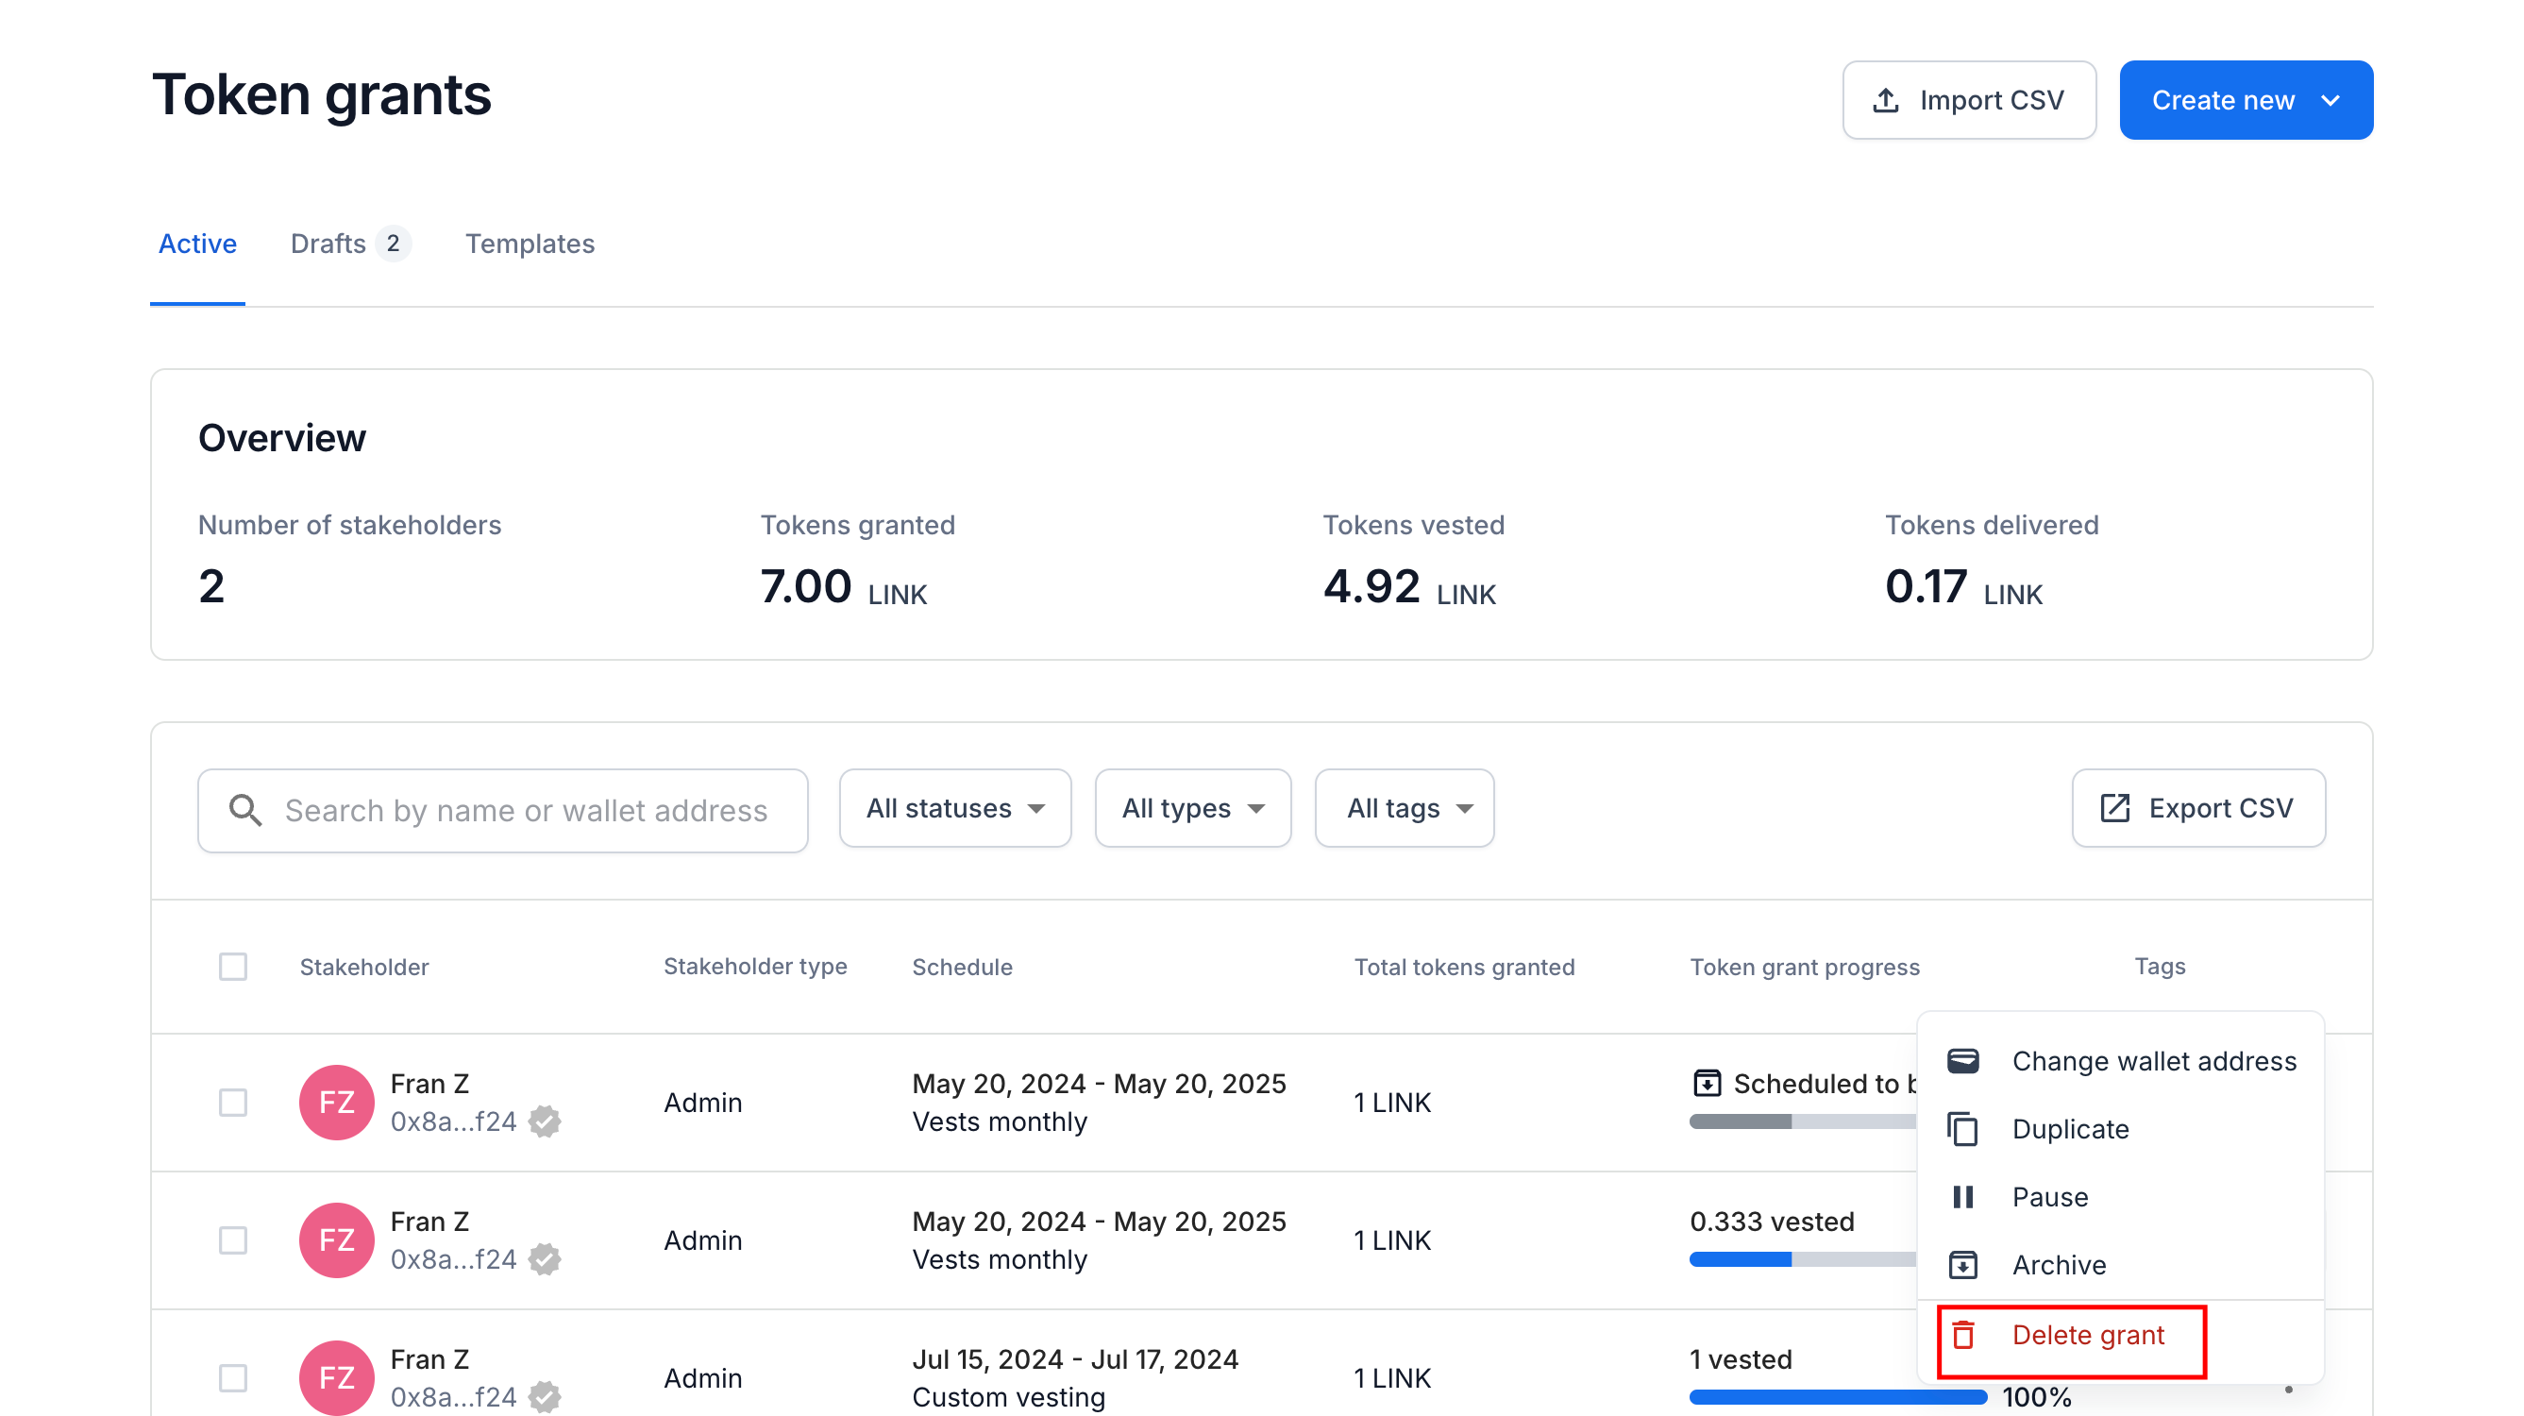Click the Total tokens granted column header

click(1464, 967)
